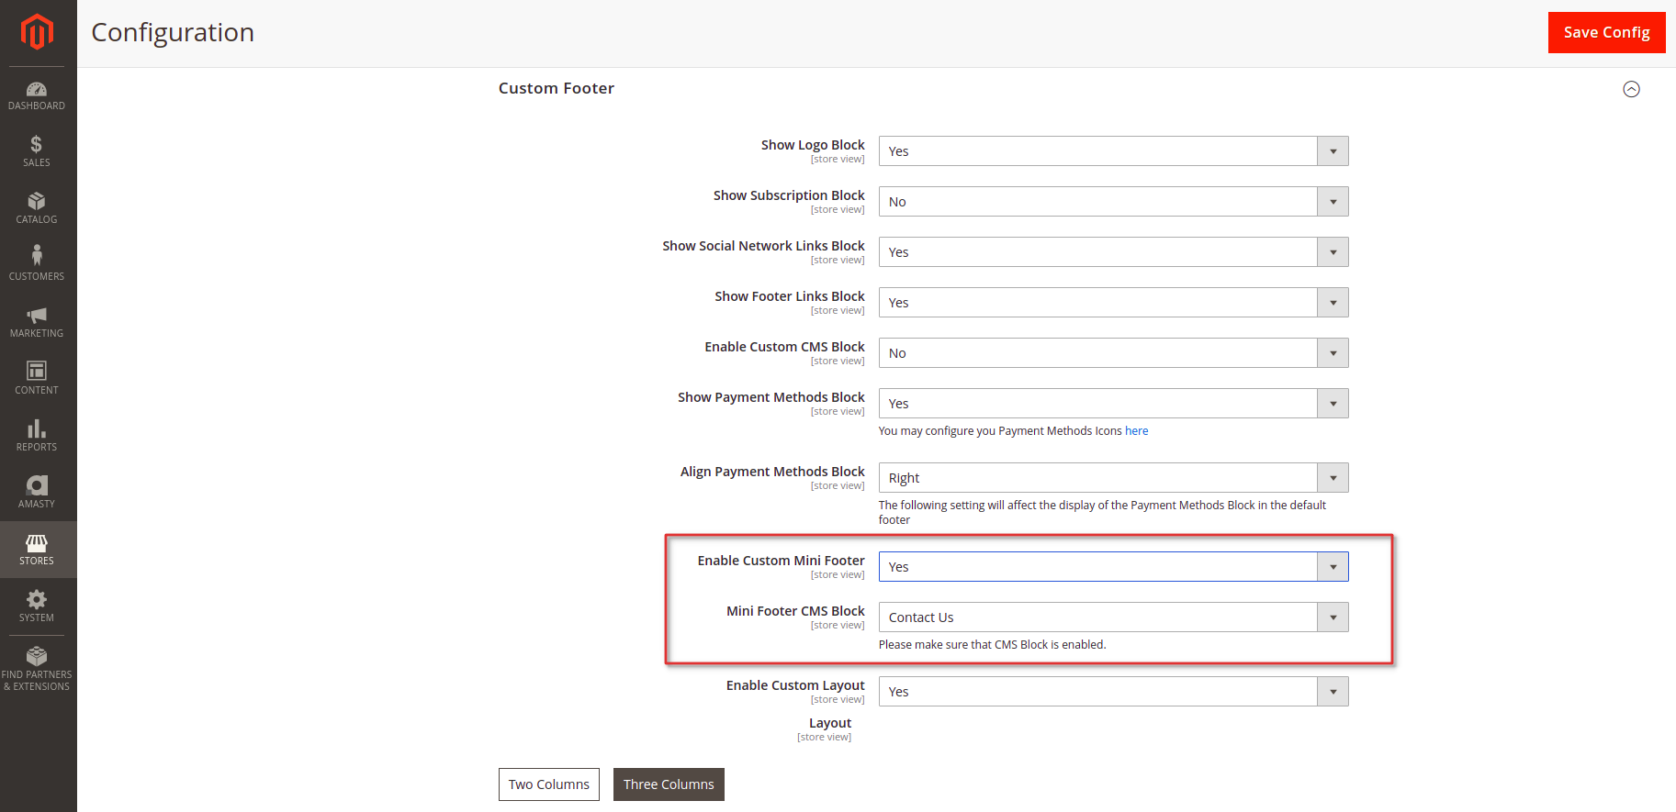Screen dimensions: 1676x812
Task: Open the Enable Custom Layout dropdown
Action: pos(1113,692)
